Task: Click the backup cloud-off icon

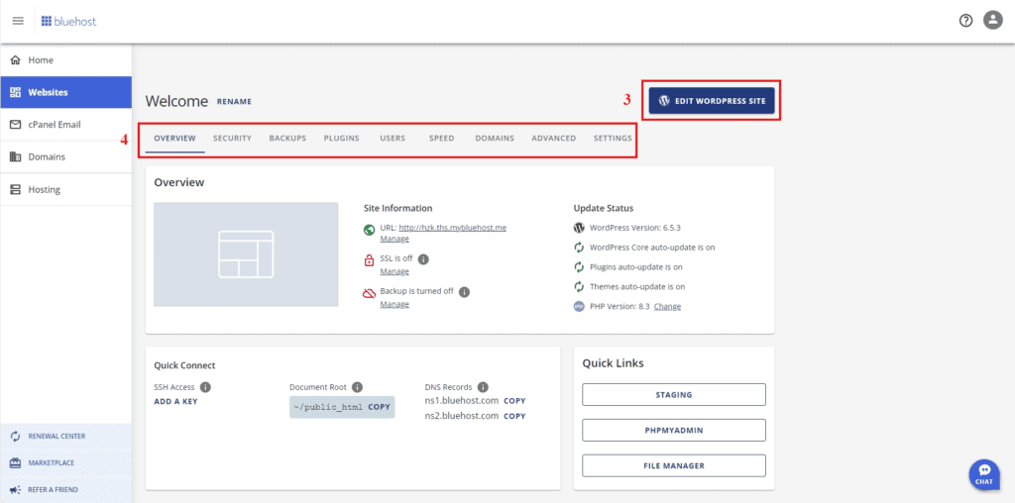Action: tap(369, 293)
